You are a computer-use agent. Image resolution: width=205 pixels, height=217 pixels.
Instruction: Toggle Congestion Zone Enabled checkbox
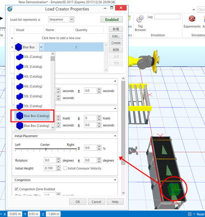[17, 189]
